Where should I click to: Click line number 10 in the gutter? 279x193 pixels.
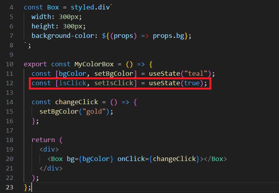(x=9, y=64)
